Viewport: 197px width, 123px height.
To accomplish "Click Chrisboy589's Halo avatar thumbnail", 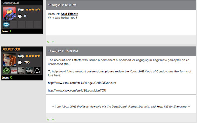I will (x=10, y=13).
